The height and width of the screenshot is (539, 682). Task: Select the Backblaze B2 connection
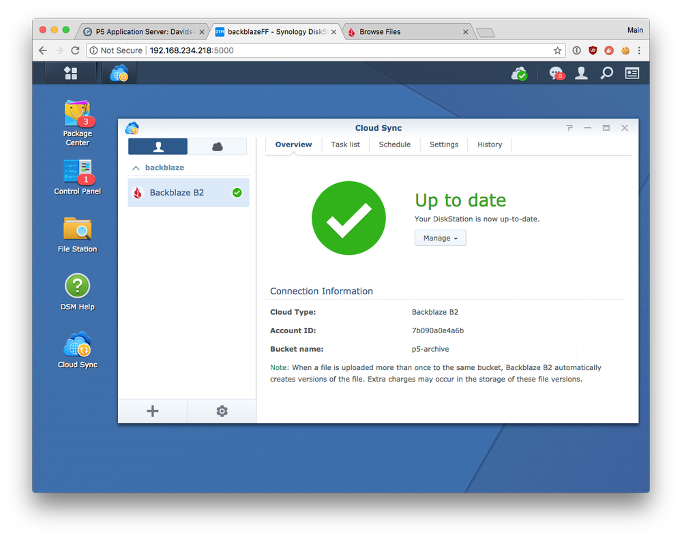coord(188,193)
